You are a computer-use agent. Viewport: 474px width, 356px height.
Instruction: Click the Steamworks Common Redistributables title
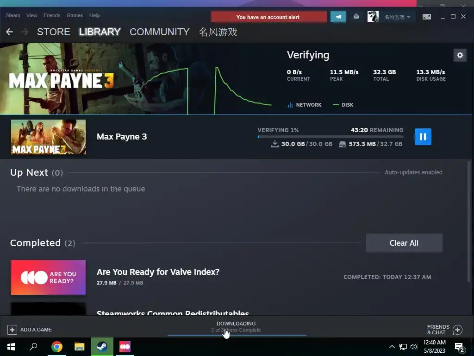pyautogui.click(x=173, y=312)
